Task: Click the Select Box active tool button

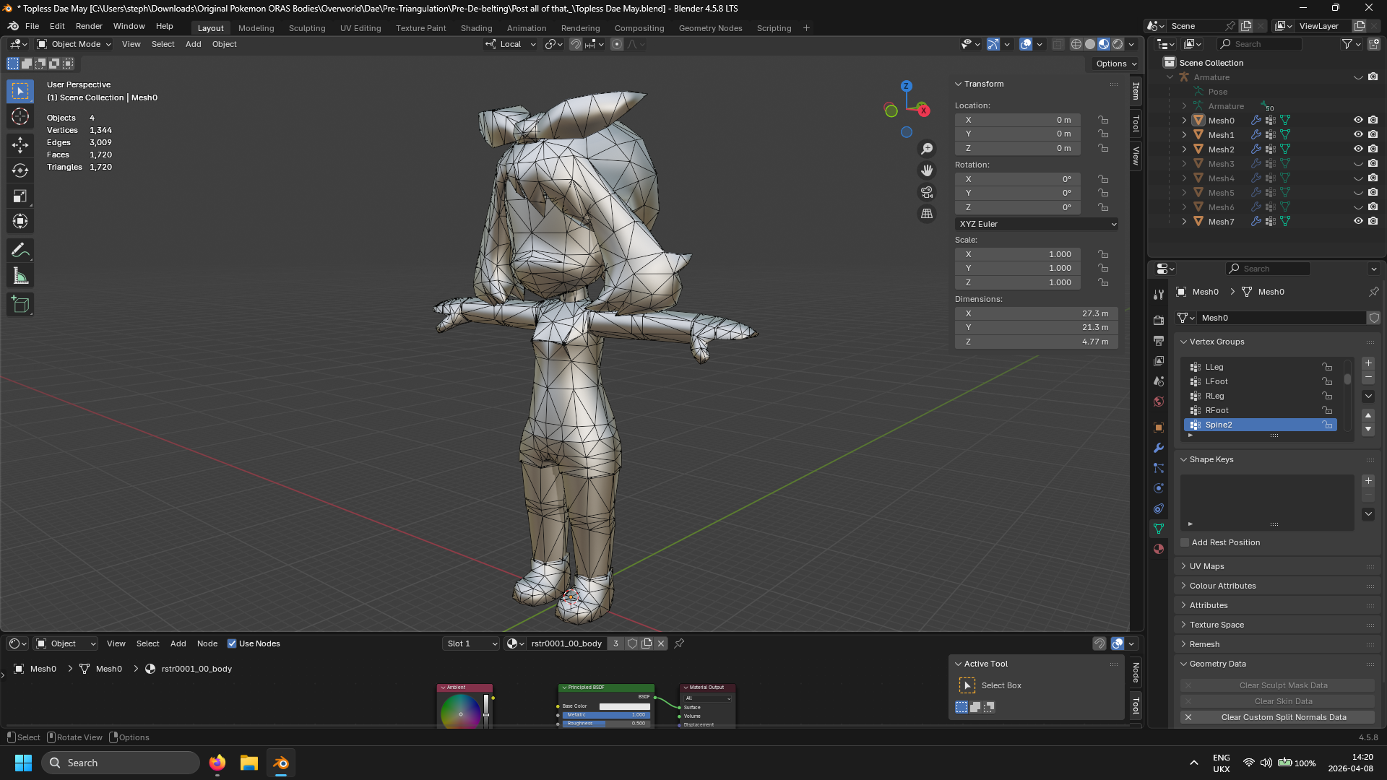Action: 967,685
